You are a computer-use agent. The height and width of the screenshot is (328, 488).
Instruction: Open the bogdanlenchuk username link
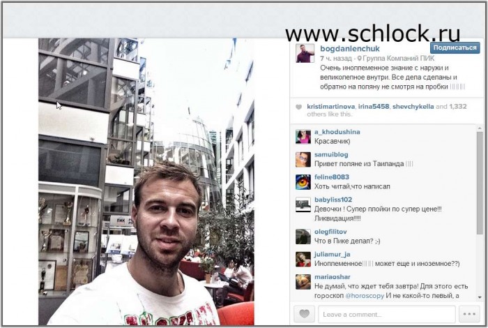[x=349, y=49]
